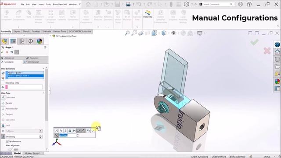Select the Lock mate type
The image size is (281, 158).
pos(3,126)
